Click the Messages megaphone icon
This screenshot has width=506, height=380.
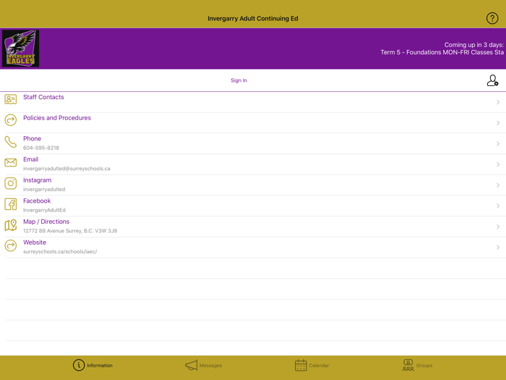[192, 366]
